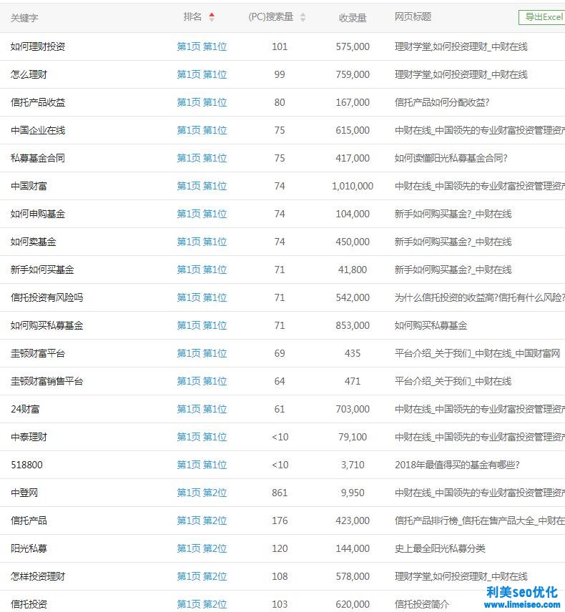Select keyword 私募基金合同
The image size is (565, 612).
coord(38,158)
